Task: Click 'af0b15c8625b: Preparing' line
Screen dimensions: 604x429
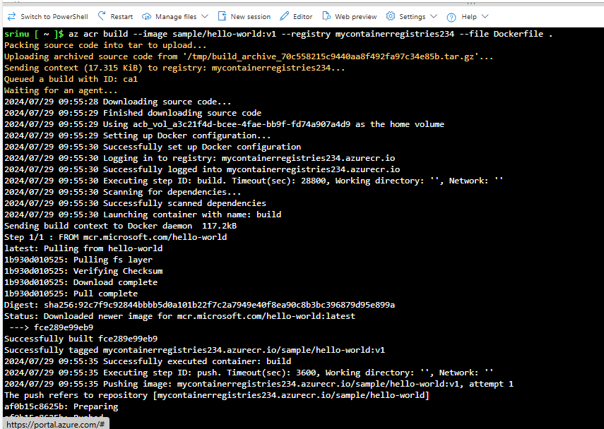Action: tap(61, 406)
